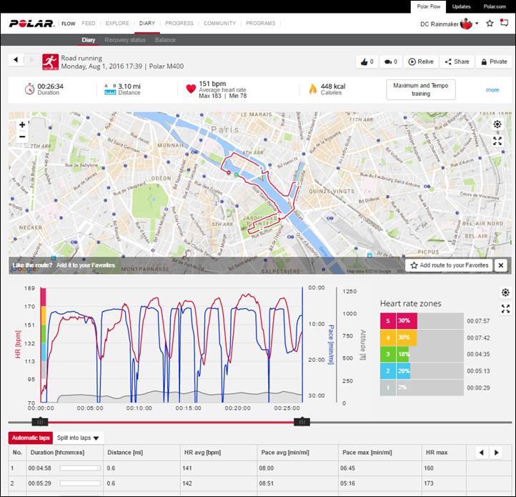Viewport: 516px width, 497px height.
Task: Zoom in on the map with plus button
Action: coord(22,124)
